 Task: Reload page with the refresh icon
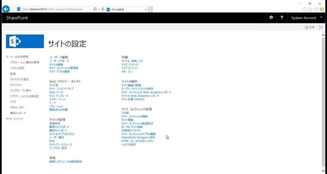click(103, 9)
